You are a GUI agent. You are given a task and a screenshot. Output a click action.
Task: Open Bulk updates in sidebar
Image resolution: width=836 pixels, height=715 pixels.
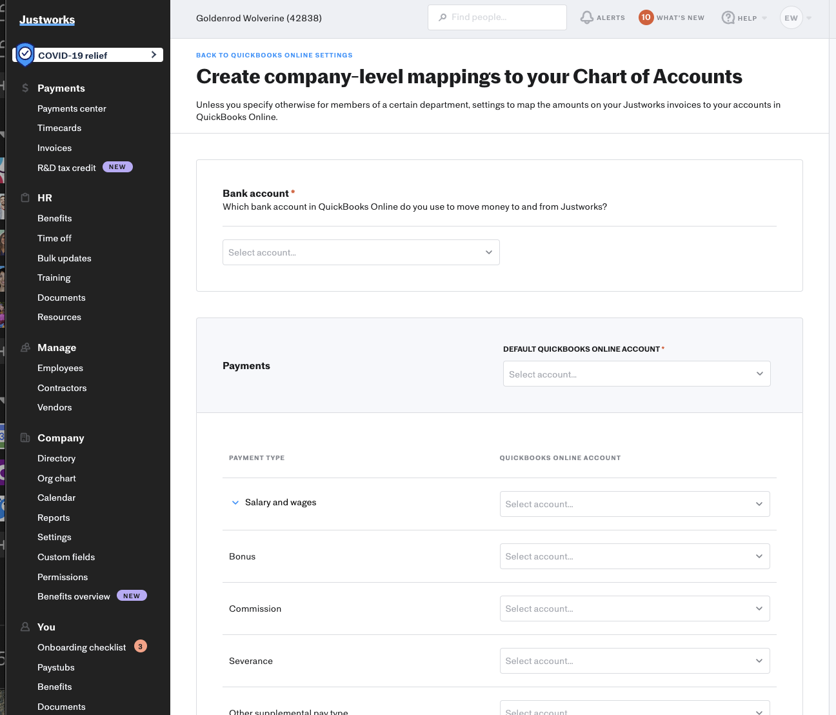65,258
